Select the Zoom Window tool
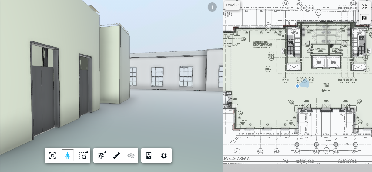Viewport: 372px width, 172px height. 83,156
